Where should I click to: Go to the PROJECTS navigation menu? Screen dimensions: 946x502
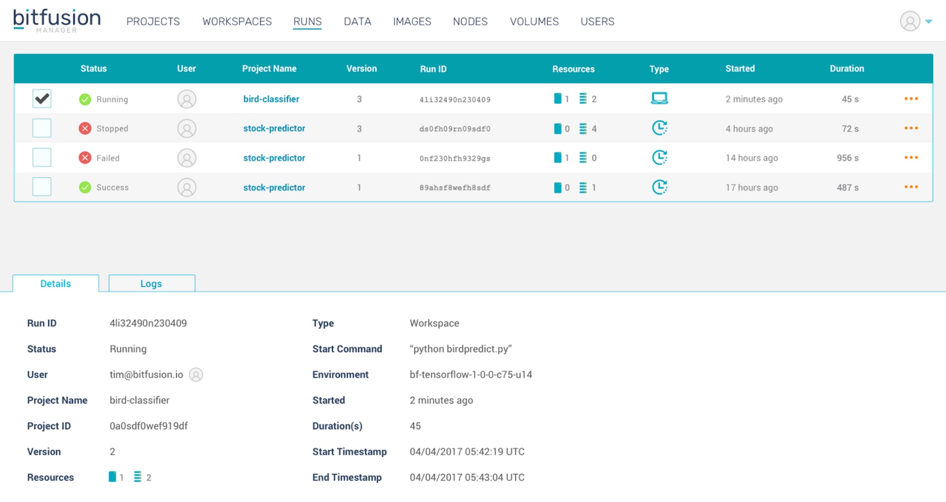tap(153, 21)
